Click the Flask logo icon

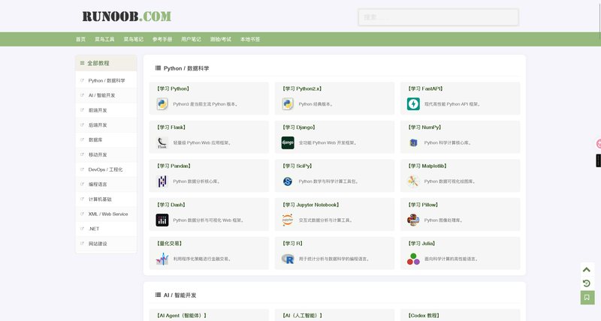click(162, 142)
